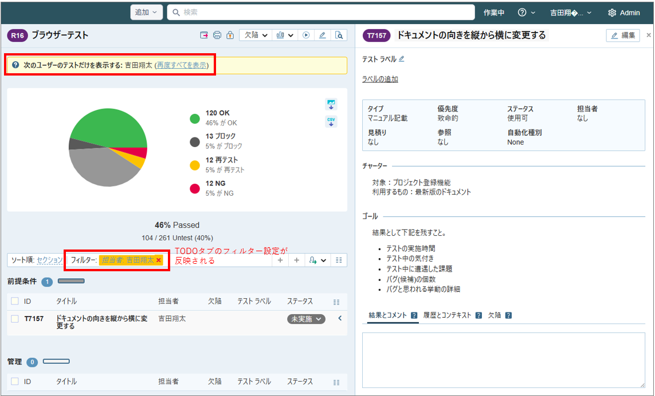
Task: Click the play button in the toolbar
Action: (x=306, y=35)
